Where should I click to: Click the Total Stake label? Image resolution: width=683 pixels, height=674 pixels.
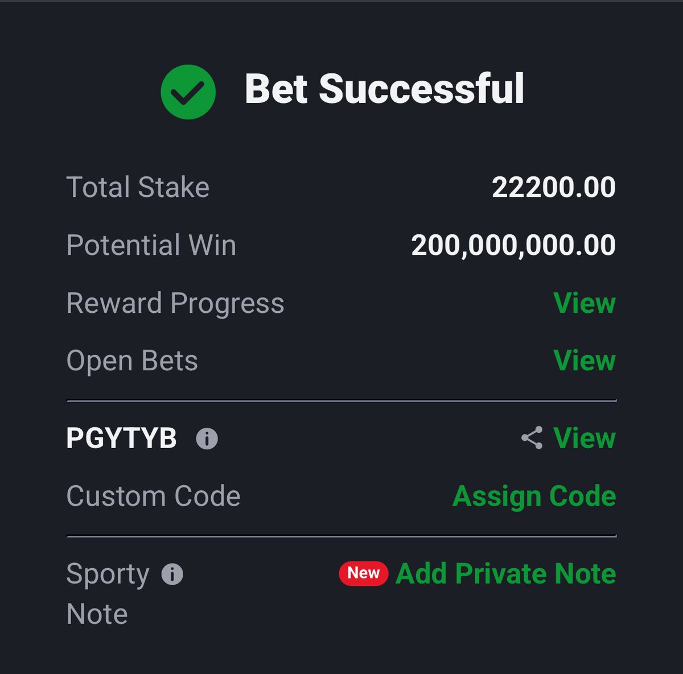138,188
